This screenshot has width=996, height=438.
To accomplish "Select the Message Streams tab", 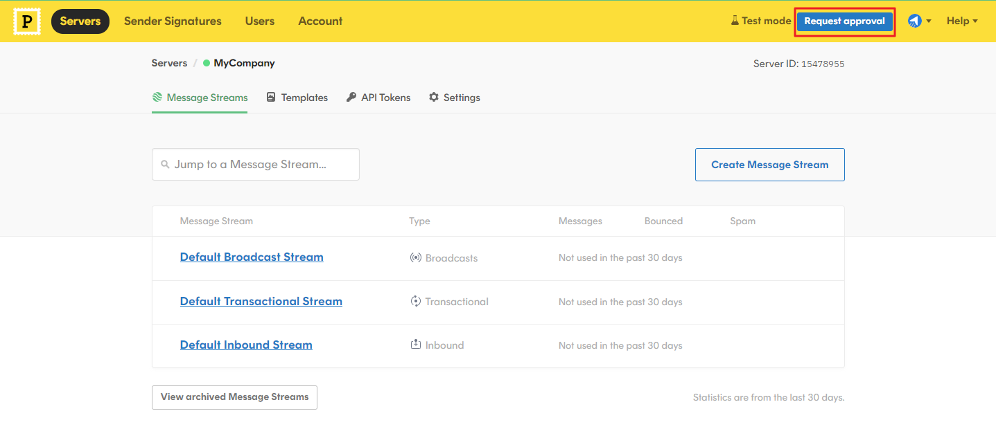I will (200, 98).
